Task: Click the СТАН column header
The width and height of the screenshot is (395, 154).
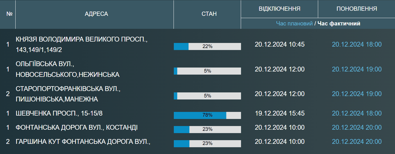Action: click(209, 14)
